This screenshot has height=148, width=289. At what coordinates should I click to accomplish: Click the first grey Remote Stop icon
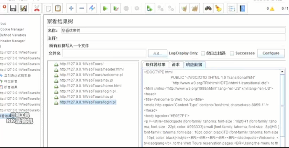(160, 8)
